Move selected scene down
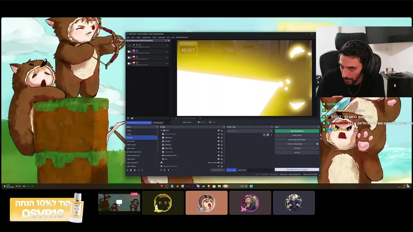 click(142, 170)
